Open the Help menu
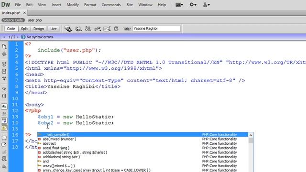306x172 pixels. 162,5
